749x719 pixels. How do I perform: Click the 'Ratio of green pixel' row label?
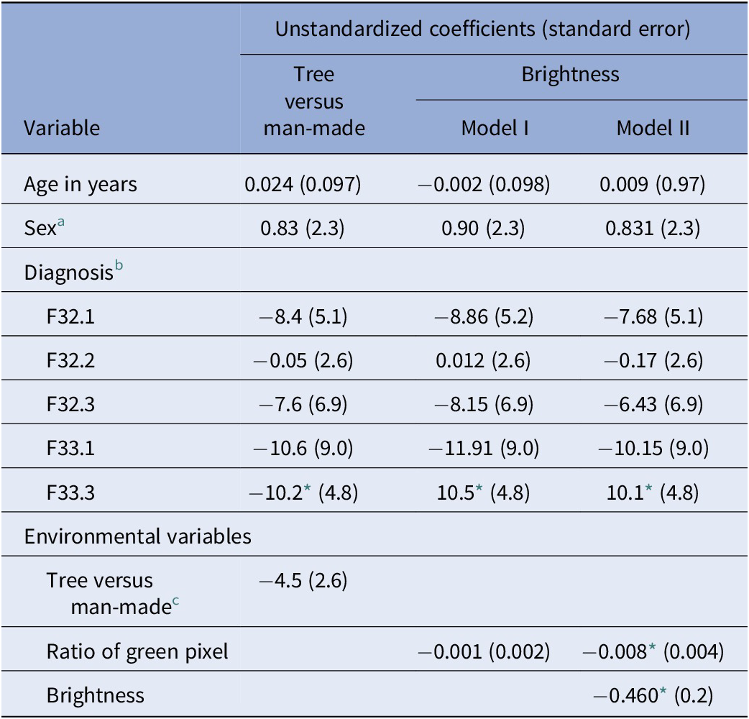point(137,651)
